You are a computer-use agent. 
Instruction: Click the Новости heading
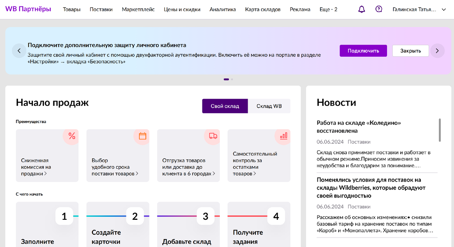click(336, 102)
